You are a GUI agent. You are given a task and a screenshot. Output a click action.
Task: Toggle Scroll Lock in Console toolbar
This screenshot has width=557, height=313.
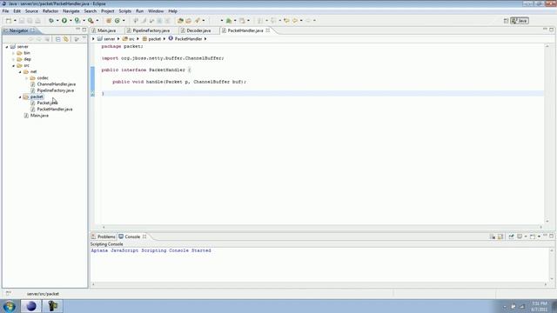500,236
